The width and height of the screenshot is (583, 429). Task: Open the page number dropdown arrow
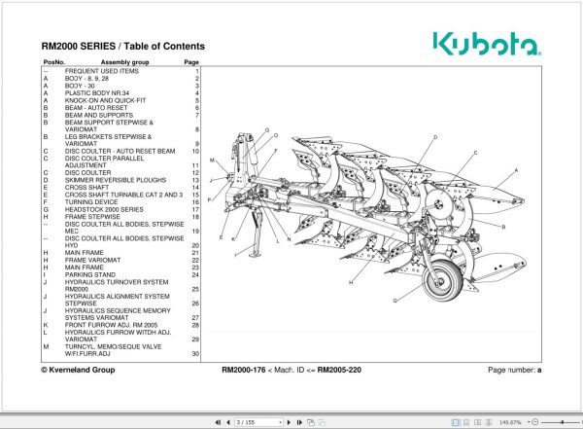281,422
